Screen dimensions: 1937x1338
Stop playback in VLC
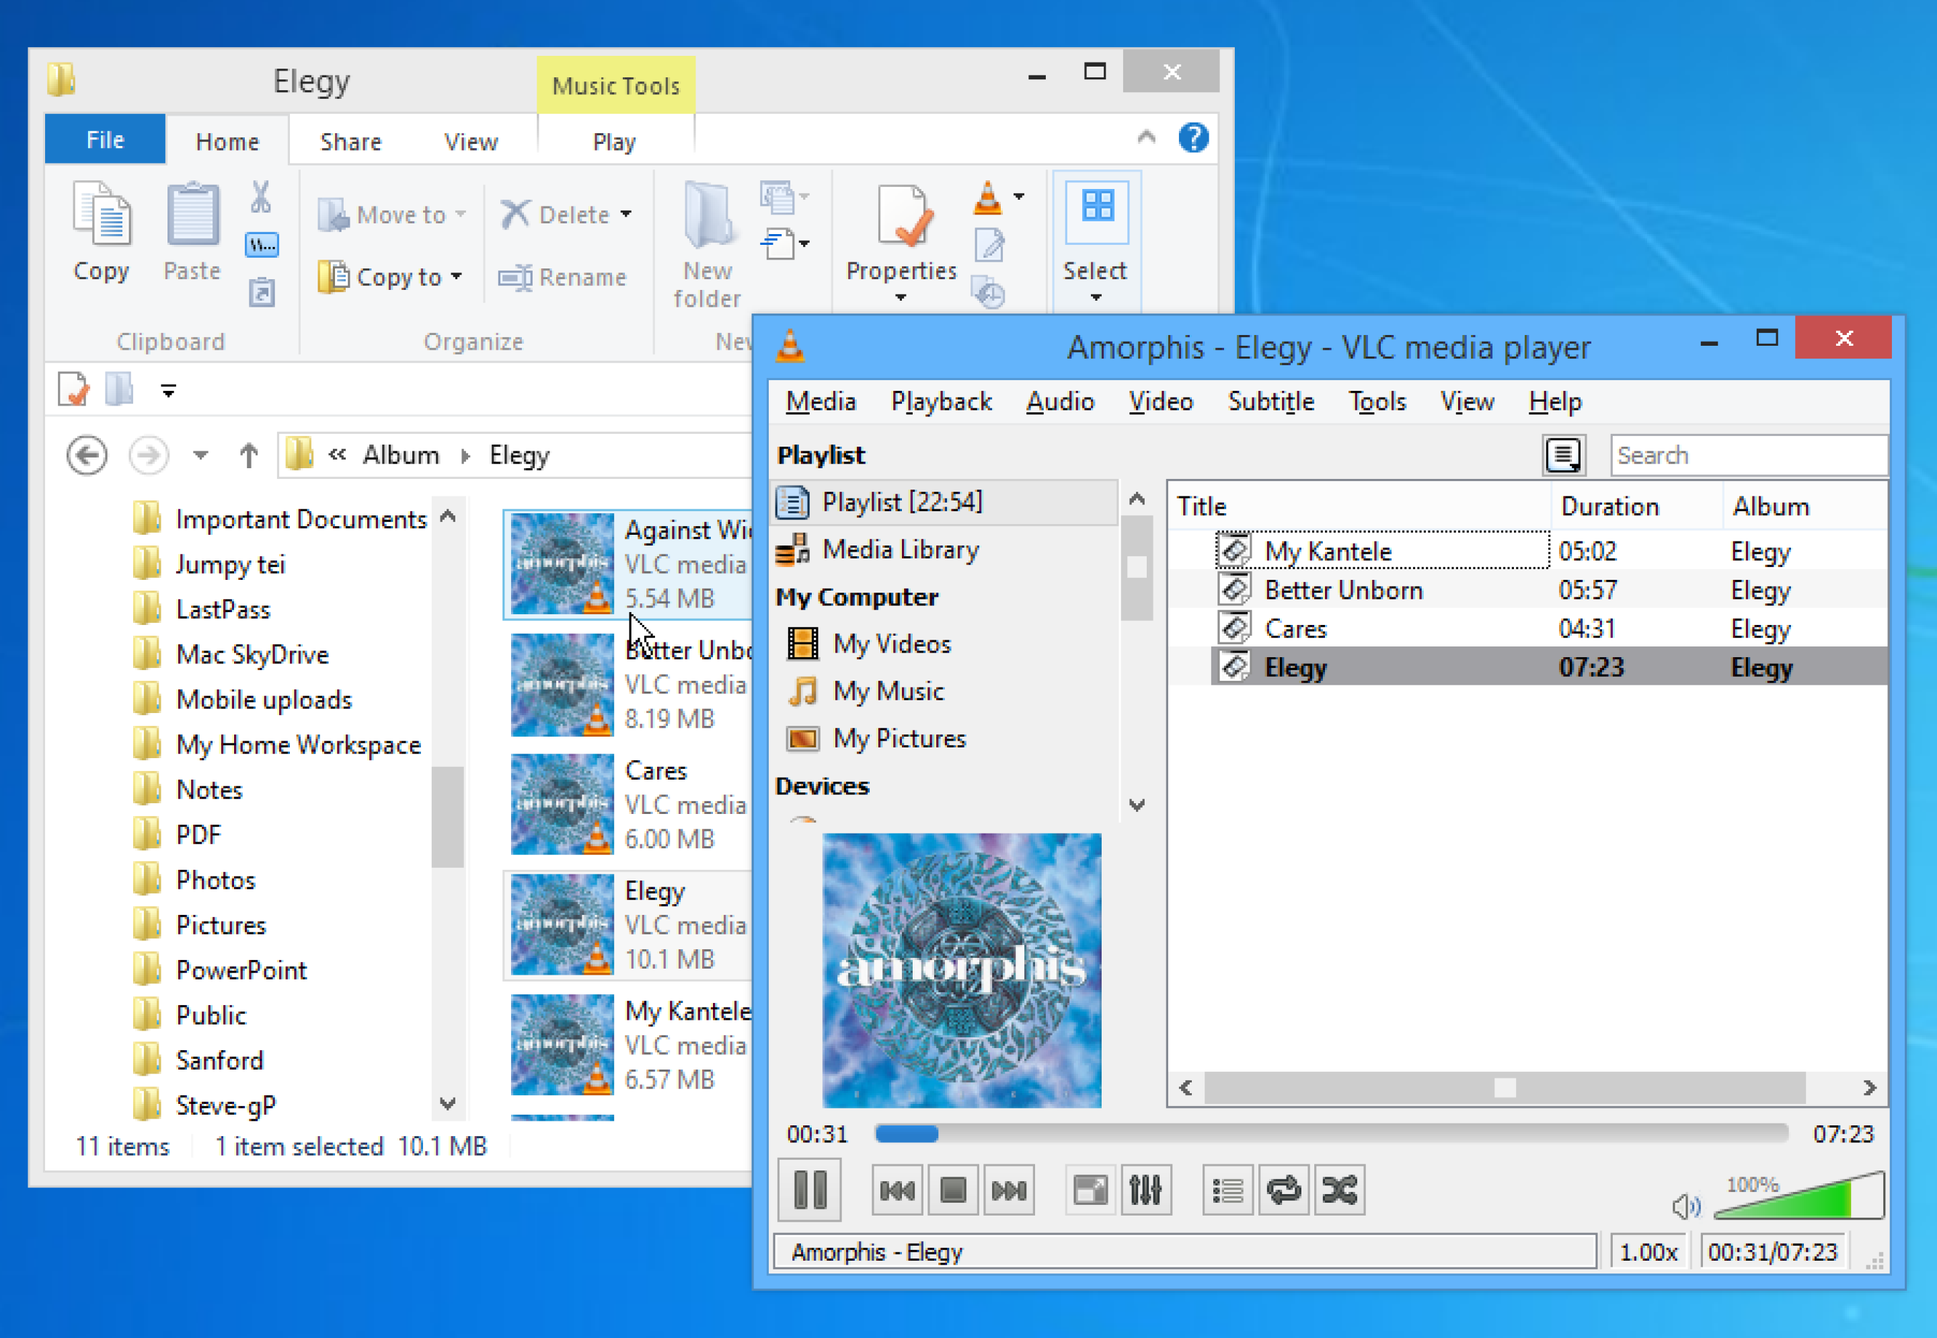pos(953,1189)
